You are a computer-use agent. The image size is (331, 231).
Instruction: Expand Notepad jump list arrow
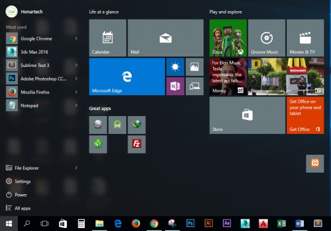coord(76,105)
